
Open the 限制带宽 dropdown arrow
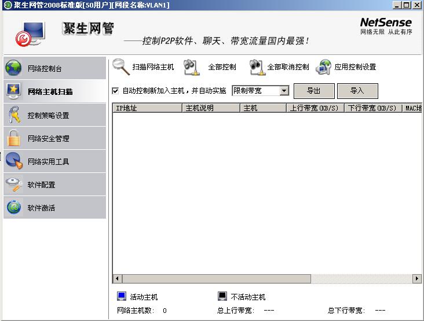[284, 91]
